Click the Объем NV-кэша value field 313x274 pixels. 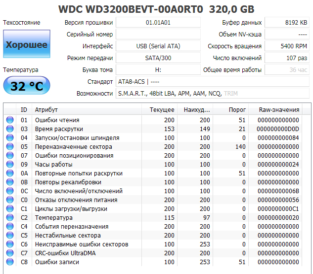pyautogui.click(x=287, y=34)
